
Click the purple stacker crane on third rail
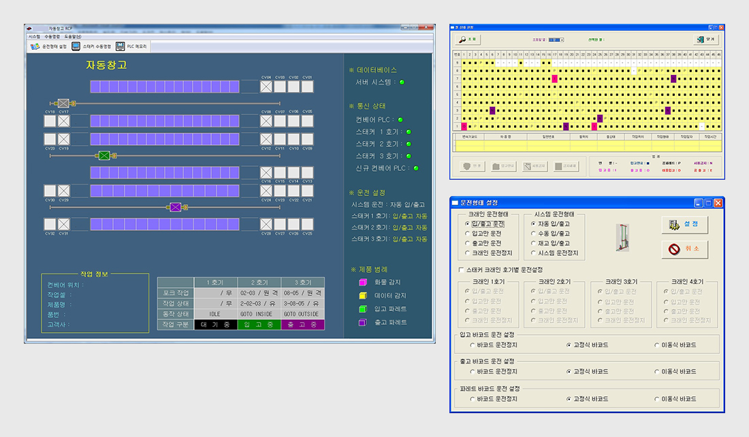[x=176, y=207]
